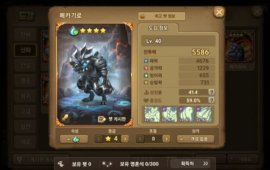Select the second passive skill icon
Viewport: 270px width, 170px height.
[169, 114]
